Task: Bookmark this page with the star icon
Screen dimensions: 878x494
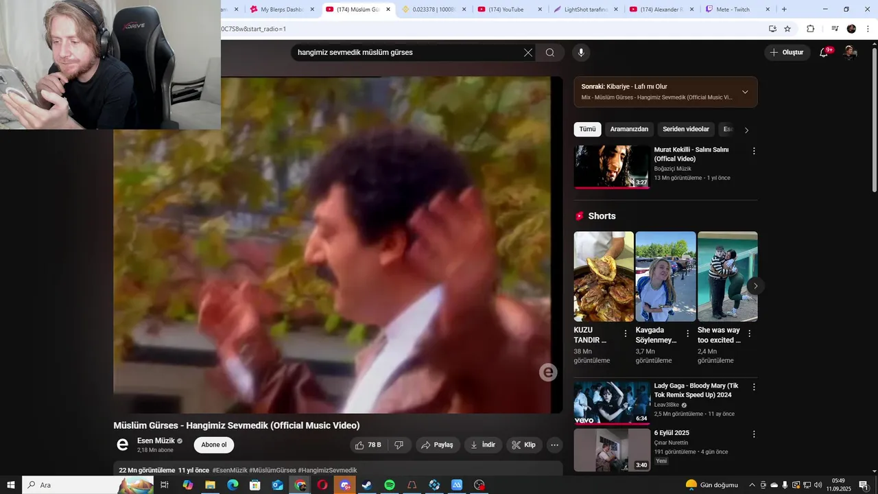Action: [787, 29]
